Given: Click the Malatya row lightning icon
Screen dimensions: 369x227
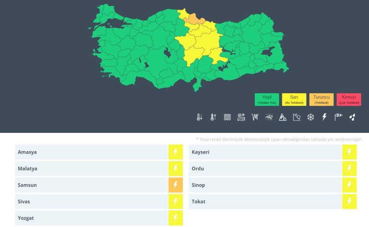Looking at the screenshot, I should tap(175, 168).
